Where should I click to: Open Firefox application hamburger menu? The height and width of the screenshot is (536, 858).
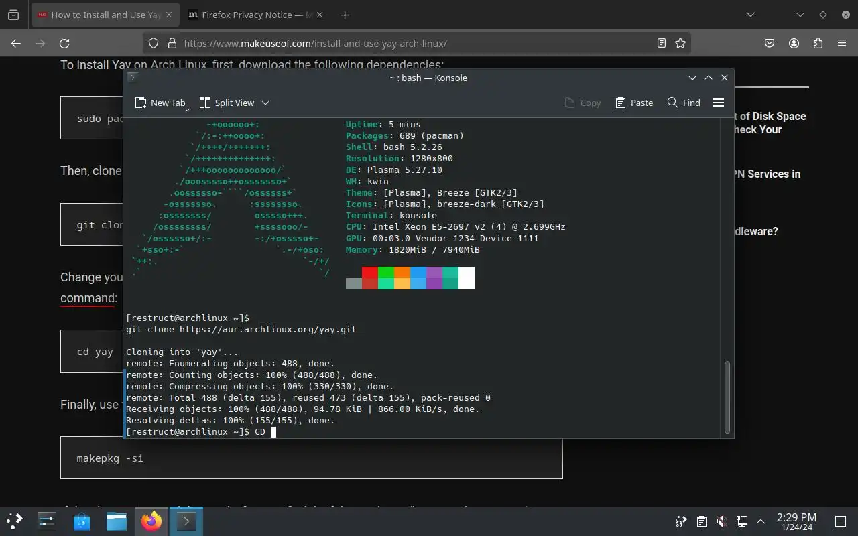pos(842,43)
